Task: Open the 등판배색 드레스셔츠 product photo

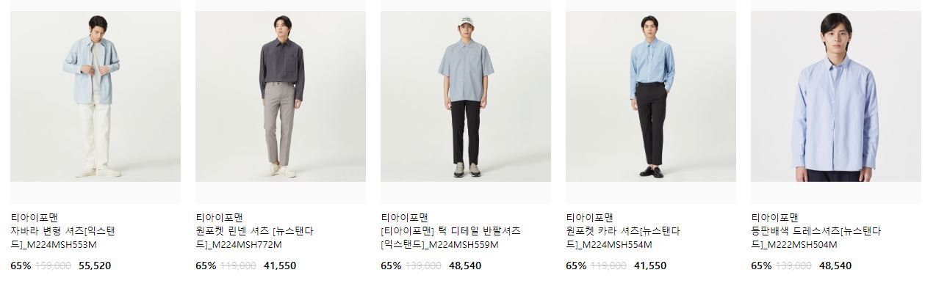Action: pos(836,96)
